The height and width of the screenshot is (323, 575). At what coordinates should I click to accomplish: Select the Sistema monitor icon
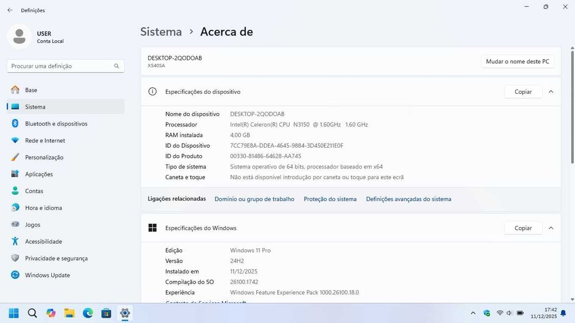pyautogui.click(x=15, y=107)
